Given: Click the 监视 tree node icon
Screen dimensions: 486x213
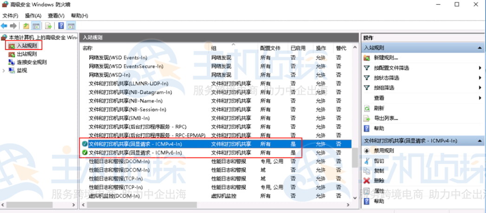Looking at the screenshot, I should click(x=12, y=70).
